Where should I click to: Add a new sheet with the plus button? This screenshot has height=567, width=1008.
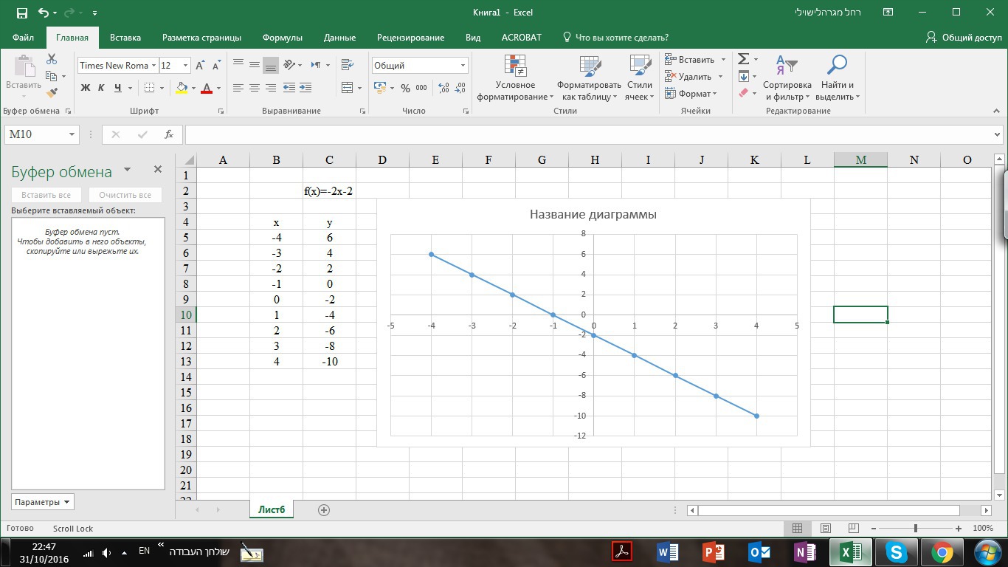click(323, 509)
